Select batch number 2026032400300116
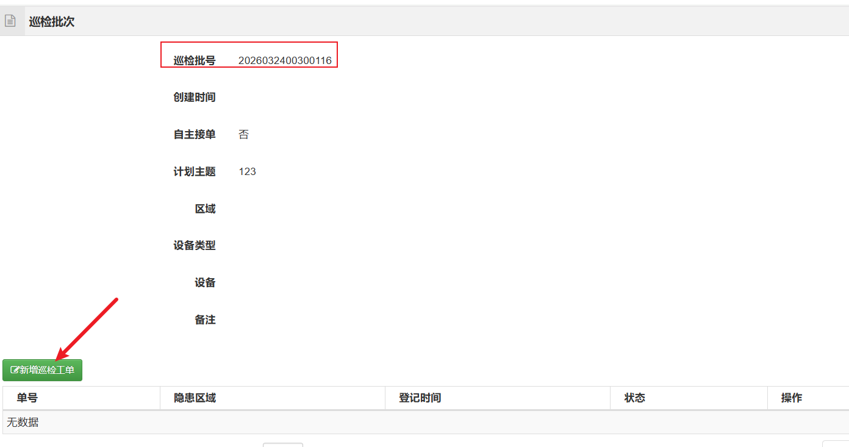849x447 pixels. tap(285, 60)
